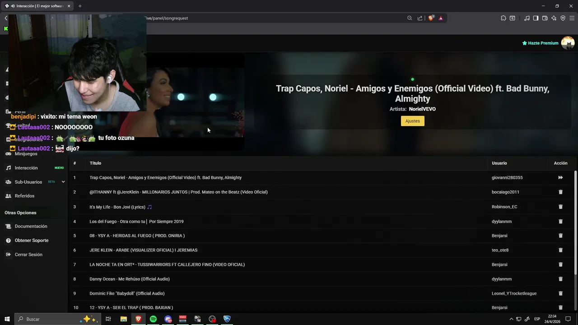Expand Sub-Usuarios sidebar chevron
The image size is (578, 325).
(x=63, y=182)
